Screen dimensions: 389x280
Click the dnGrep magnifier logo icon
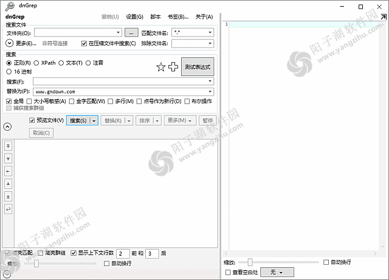pos(10,7)
